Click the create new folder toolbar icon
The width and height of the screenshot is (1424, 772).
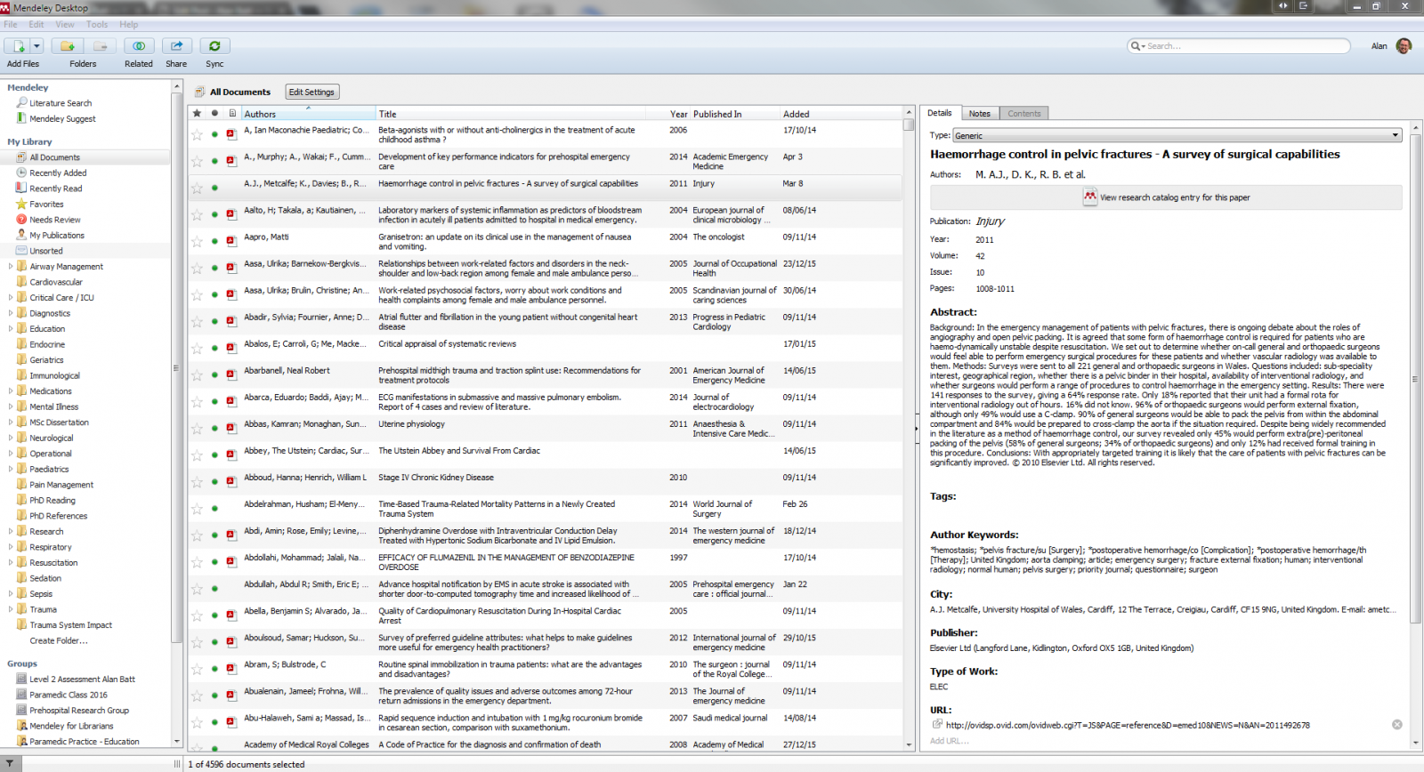[67, 46]
